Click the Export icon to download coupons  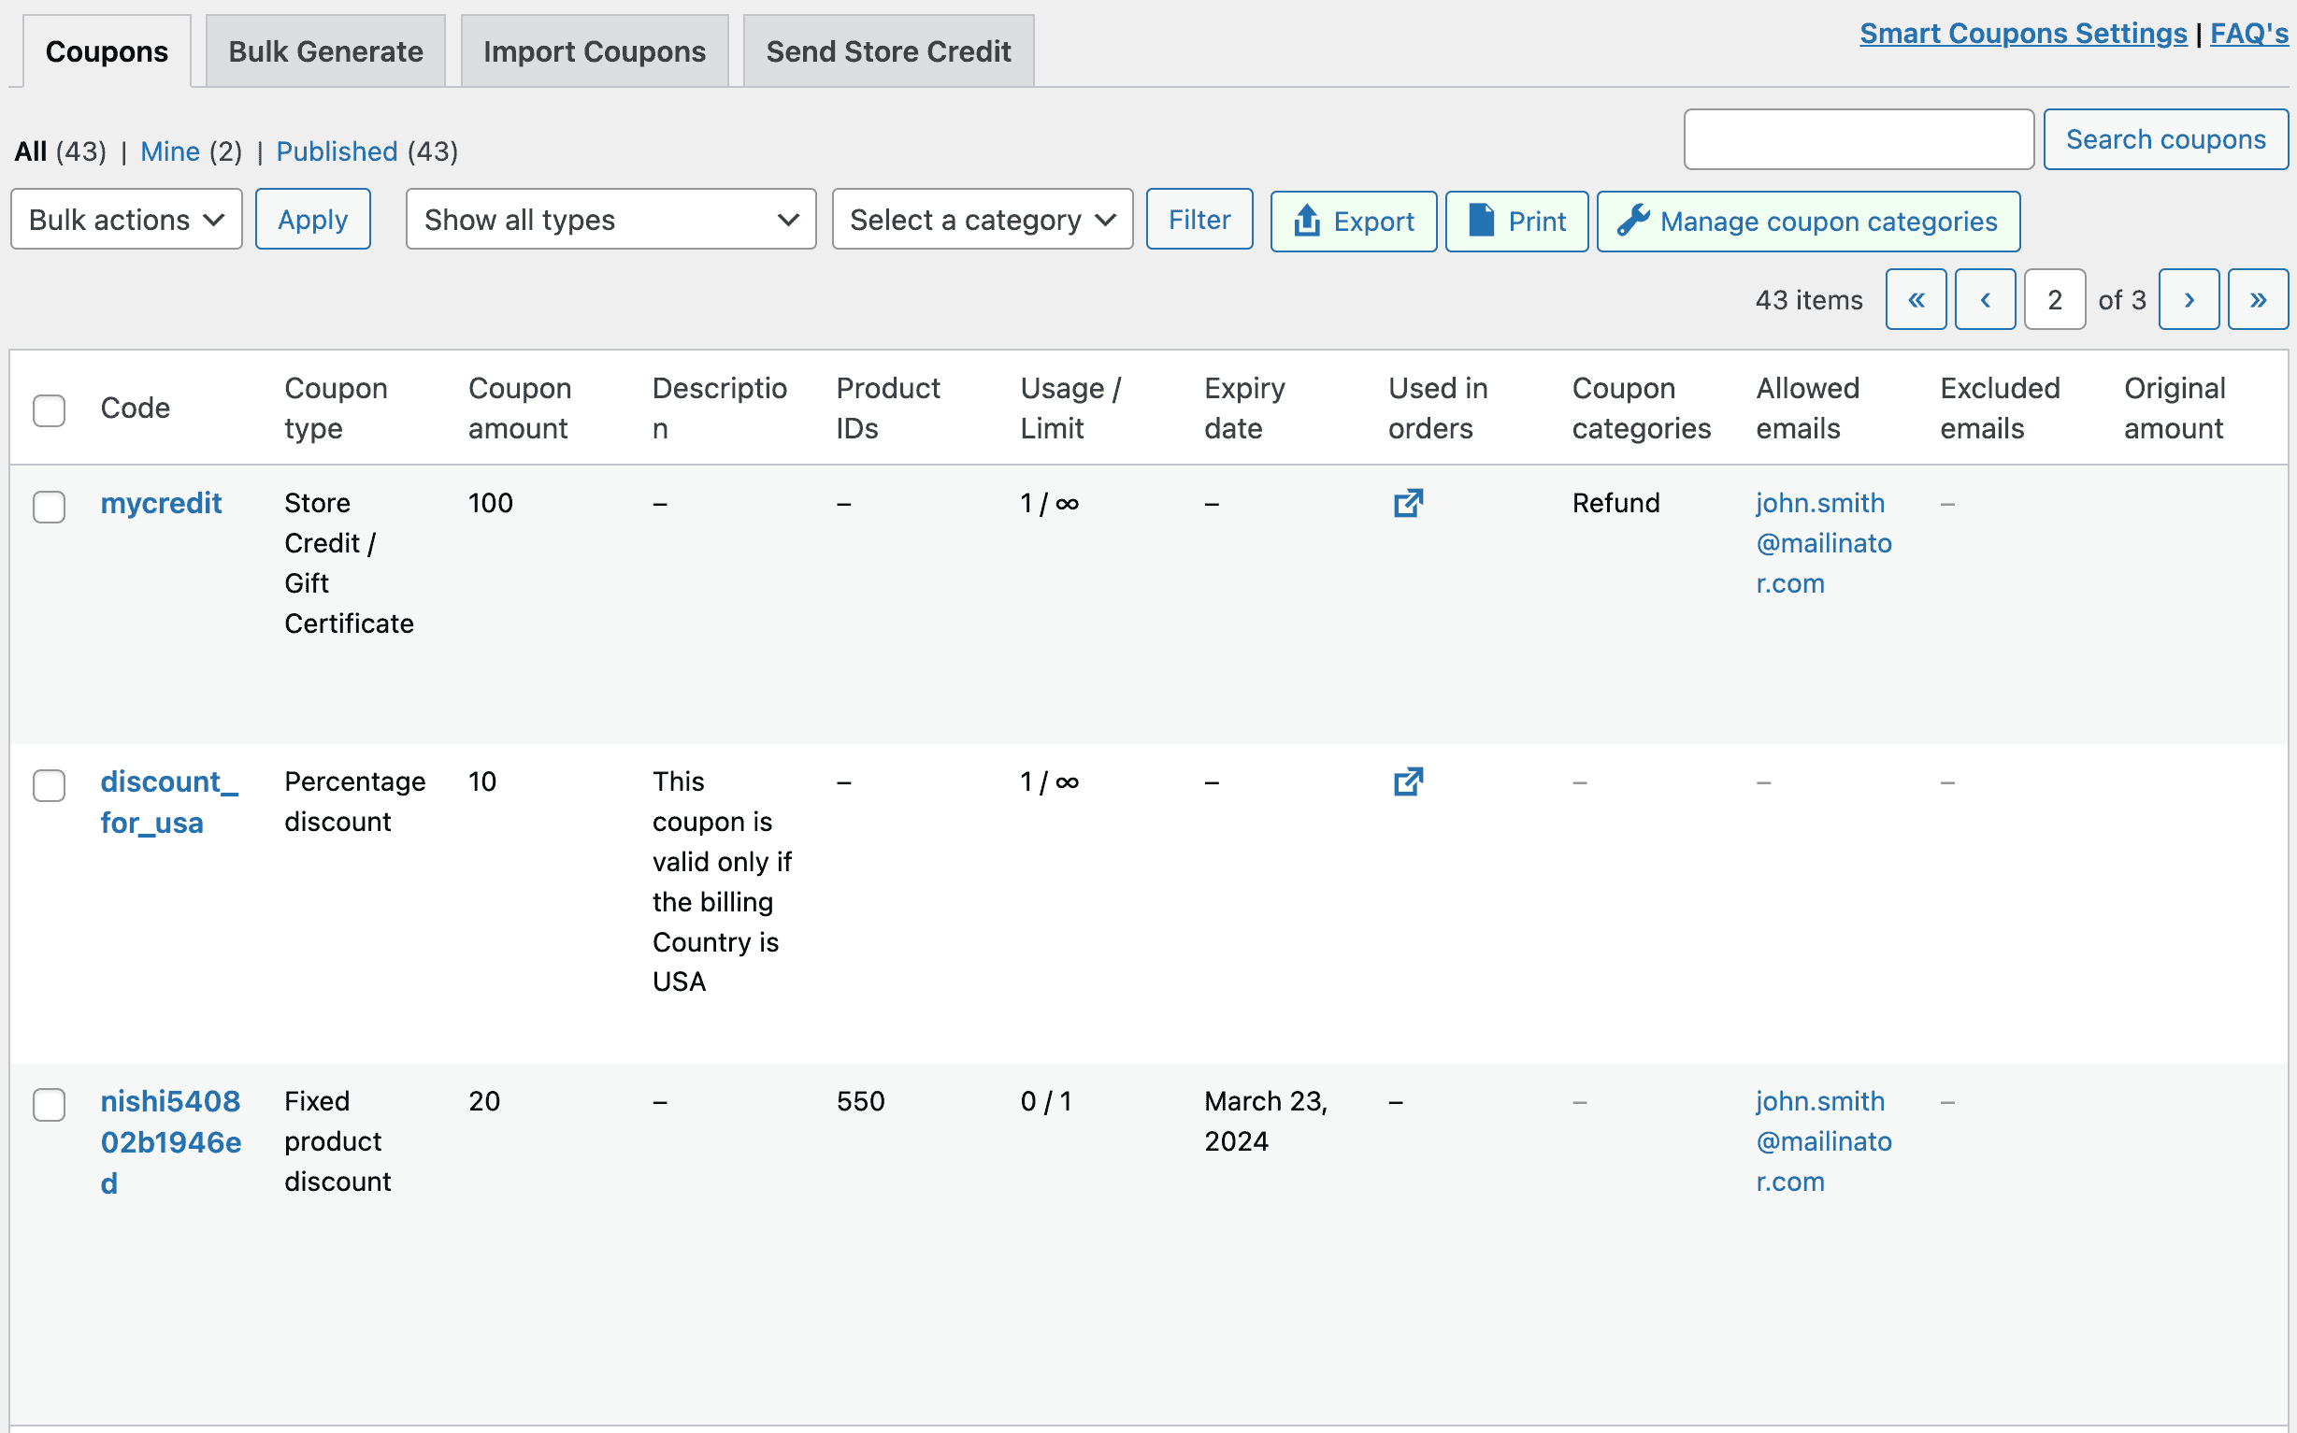point(1353,220)
